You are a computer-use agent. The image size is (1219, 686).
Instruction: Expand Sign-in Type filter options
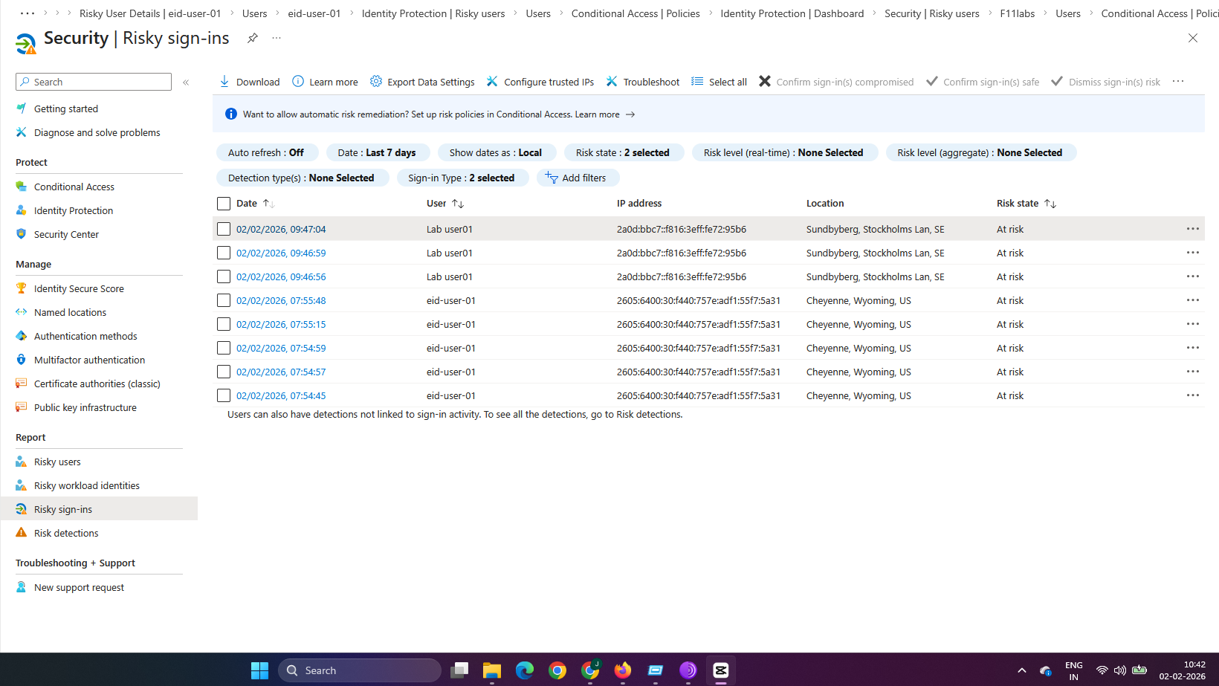tap(461, 178)
